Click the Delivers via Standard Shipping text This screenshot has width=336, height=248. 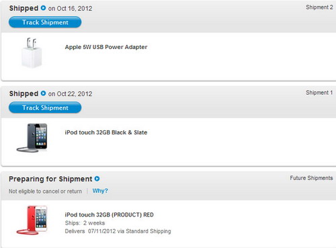pyautogui.click(x=118, y=231)
